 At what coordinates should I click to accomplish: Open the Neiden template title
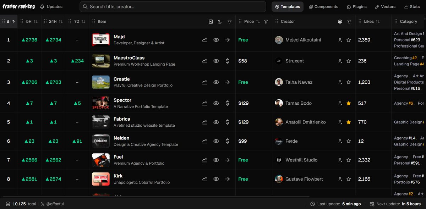point(121,138)
